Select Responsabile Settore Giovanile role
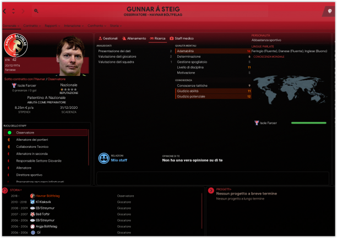 point(46,161)
